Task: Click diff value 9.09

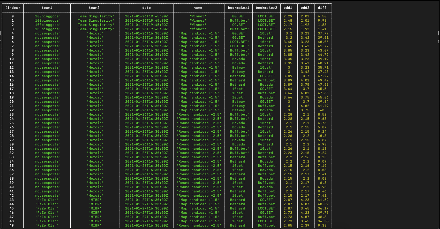Action: coord(322,161)
